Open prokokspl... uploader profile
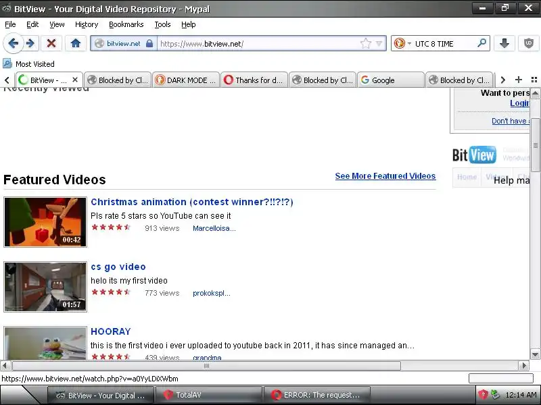The height and width of the screenshot is (405, 541). coord(211,293)
